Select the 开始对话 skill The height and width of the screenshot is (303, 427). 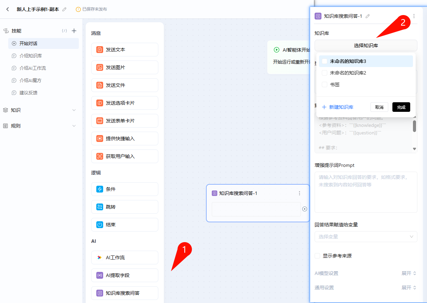click(44, 43)
